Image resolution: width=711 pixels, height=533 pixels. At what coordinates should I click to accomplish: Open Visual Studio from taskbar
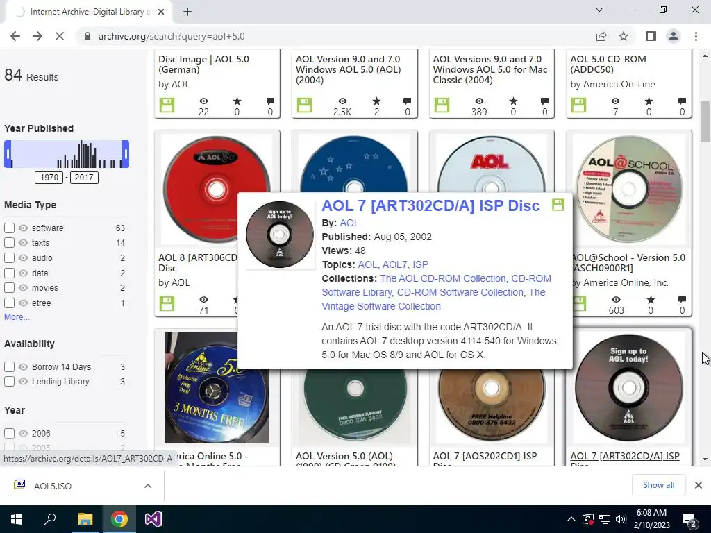(x=153, y=519)
